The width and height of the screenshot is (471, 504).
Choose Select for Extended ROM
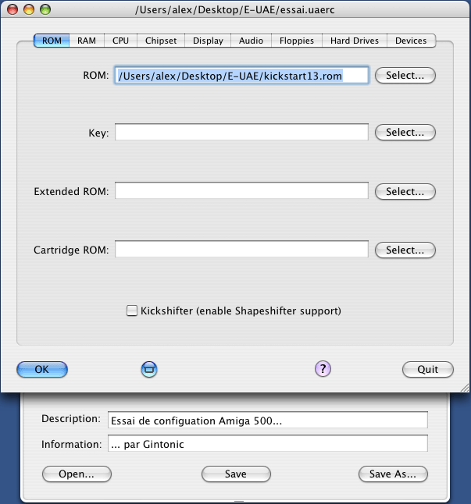coord(405,192)
